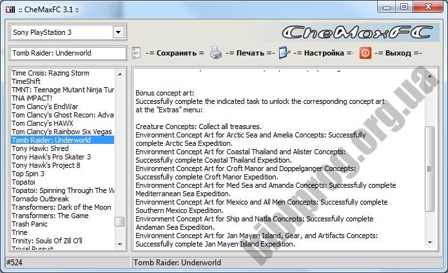Viewport: 448px width, 273px height.
Task: Click the CheMaxFC title bar app icon
Action: pyautogui.click(x=10, y=10)
